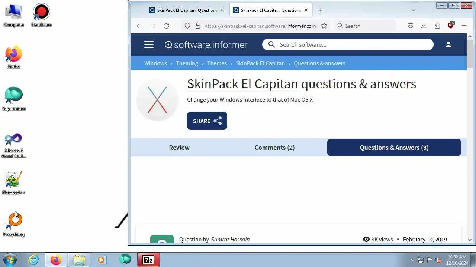The height and width of the screenshot is (267, 476).
Task: Click the user account profile icon
Action: [448, 44]
